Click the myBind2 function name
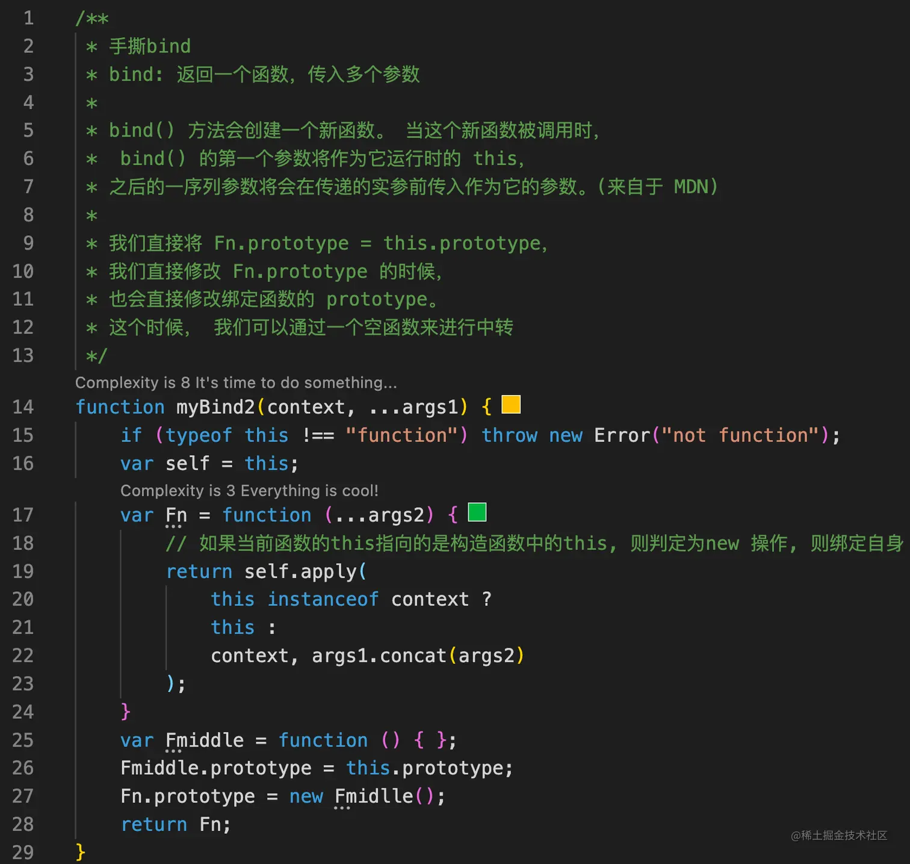Viewport: 910px width, 864px height. pos(215,407)
